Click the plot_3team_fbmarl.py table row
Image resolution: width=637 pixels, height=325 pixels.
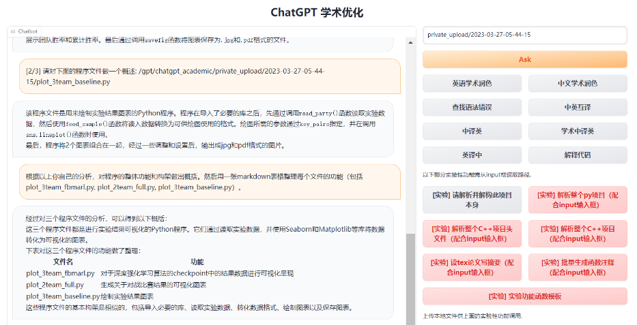[160, 273]
